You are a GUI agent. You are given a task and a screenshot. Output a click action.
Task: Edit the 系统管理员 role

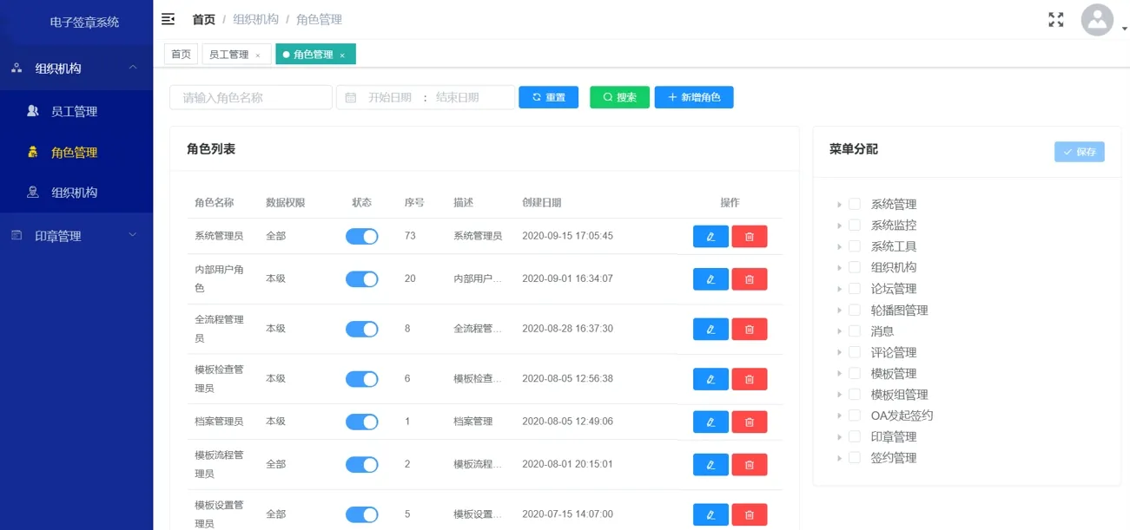click(710, 236)
